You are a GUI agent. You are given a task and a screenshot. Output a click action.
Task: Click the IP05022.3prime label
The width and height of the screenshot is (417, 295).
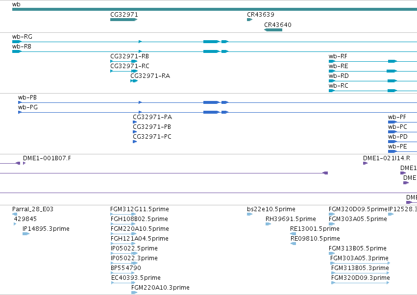point(134,258)
